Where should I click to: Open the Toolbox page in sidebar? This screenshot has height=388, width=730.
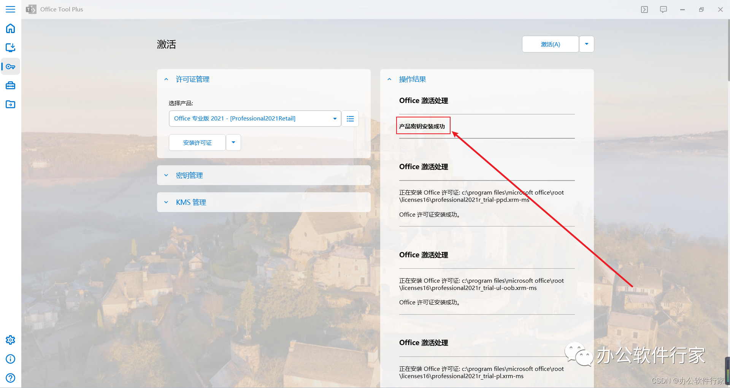point(11,86)
